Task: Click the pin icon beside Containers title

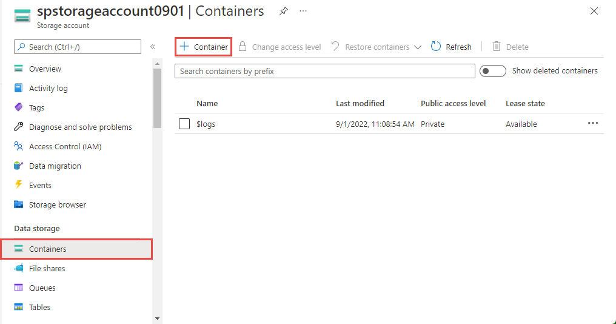Action: [284, 11]
